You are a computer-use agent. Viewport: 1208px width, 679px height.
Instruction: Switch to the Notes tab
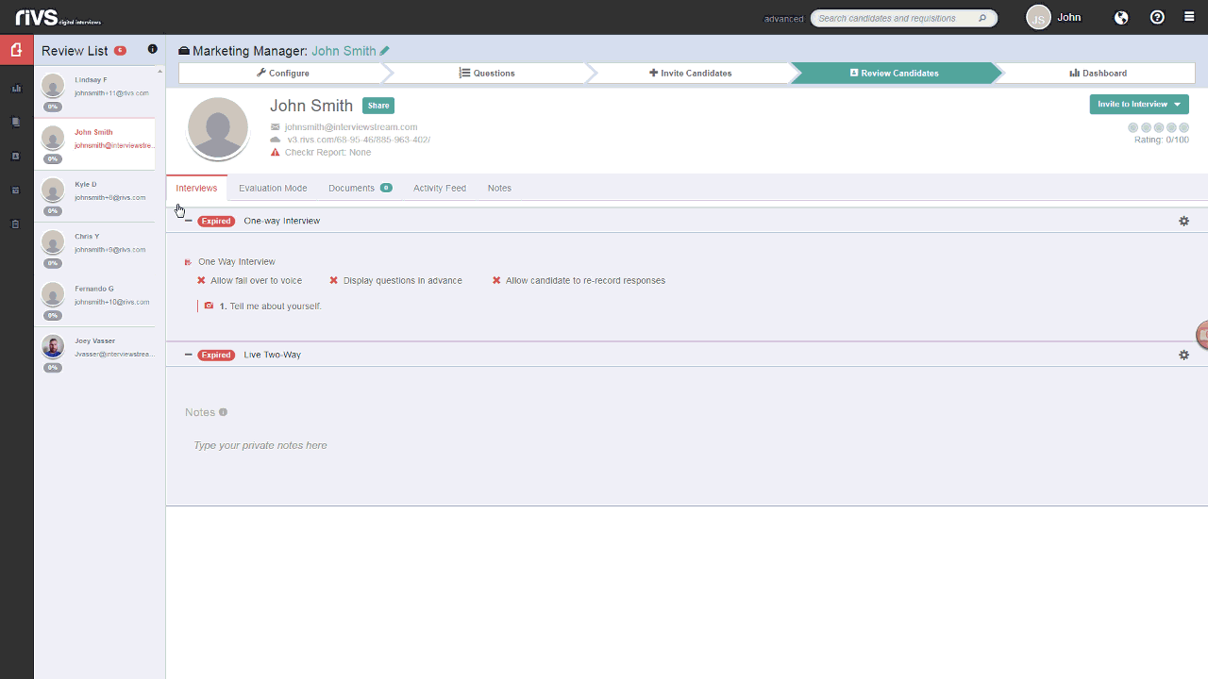tap(499, 188)
